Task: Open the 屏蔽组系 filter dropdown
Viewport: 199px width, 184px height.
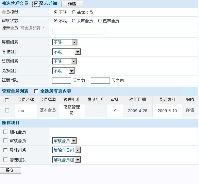Action: pyautogui.click(x=65, y=42)
